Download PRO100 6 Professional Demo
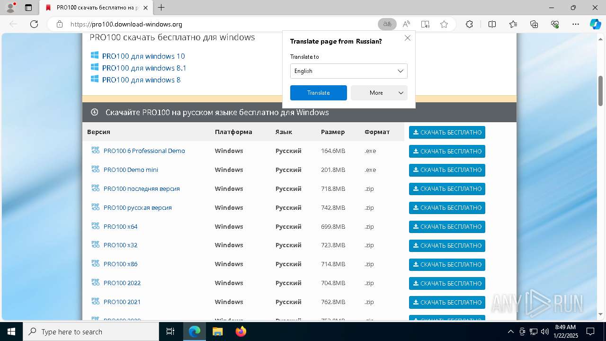Image resolution: width=606 pixels, height=341 pixels. (x=447, y=152)
